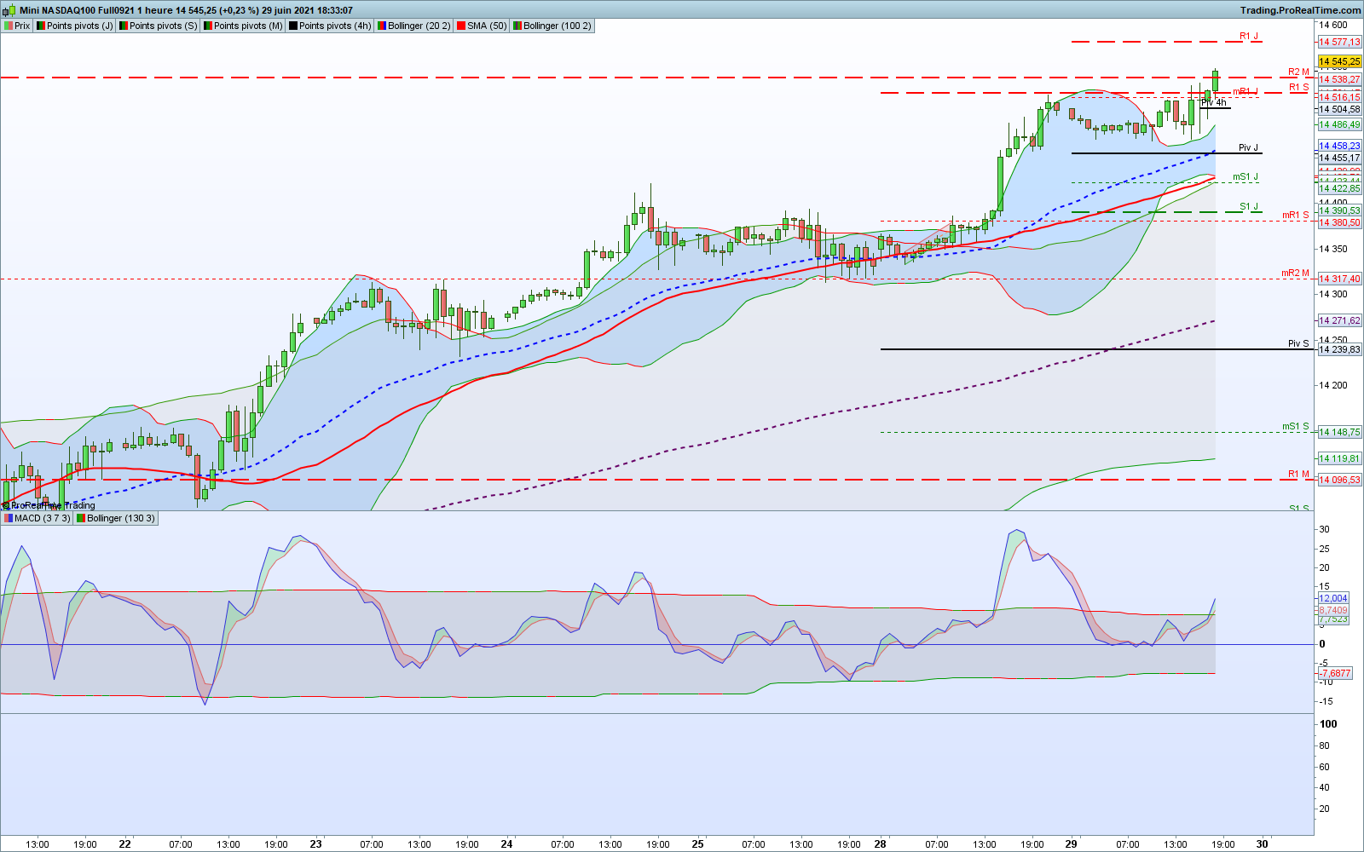Click the black price tag 14 455,17

click(x=1340, y=158)
